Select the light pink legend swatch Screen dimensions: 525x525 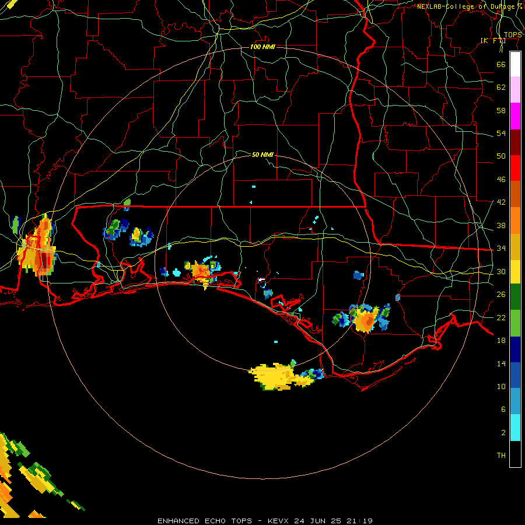coord(515,89)
